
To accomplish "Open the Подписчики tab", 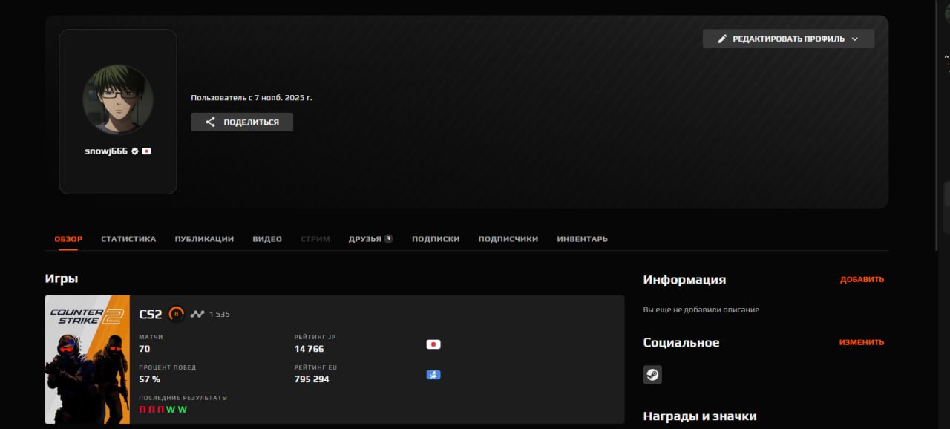I will 508,239.
